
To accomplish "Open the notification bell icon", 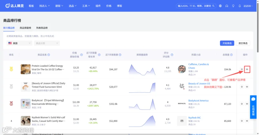I will click(x=240, y=6).
